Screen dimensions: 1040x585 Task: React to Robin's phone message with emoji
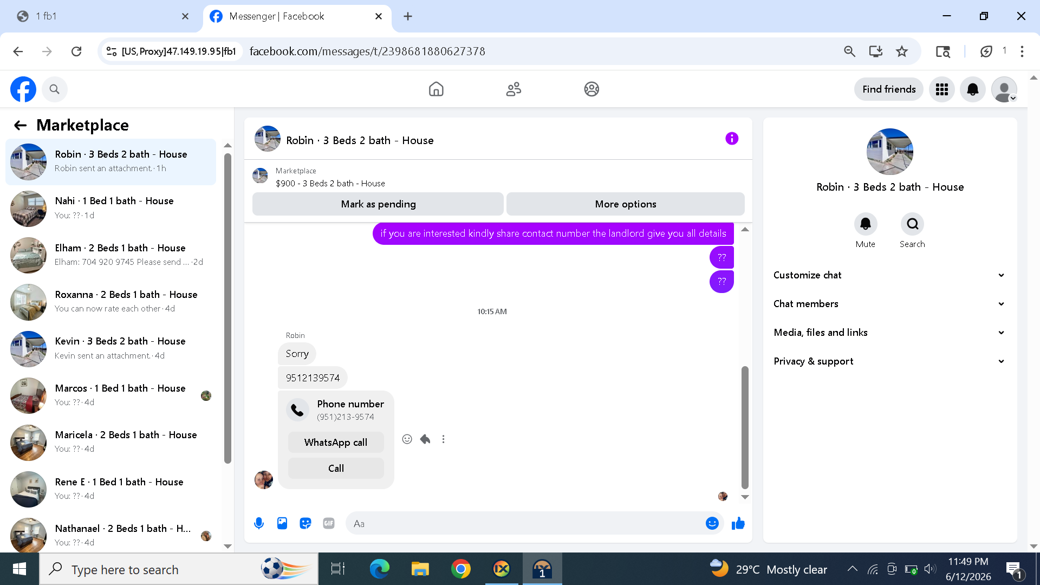(x=407, y=439)
